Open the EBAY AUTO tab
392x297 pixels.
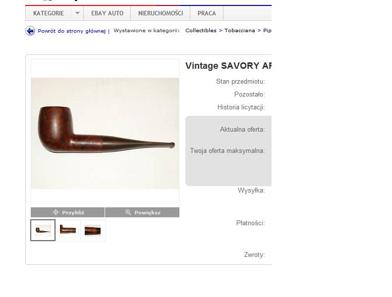click(107, 13)
